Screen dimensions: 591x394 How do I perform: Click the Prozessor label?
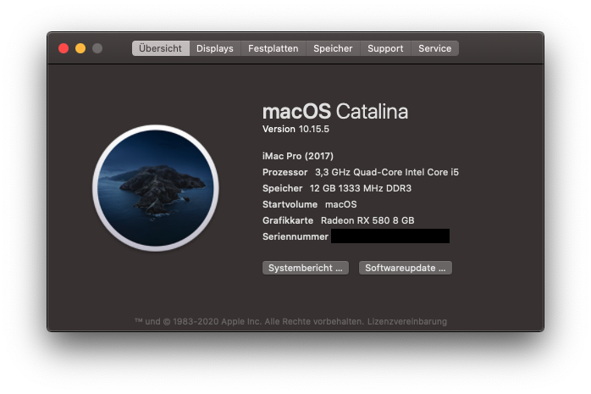(x=285, y=172)
